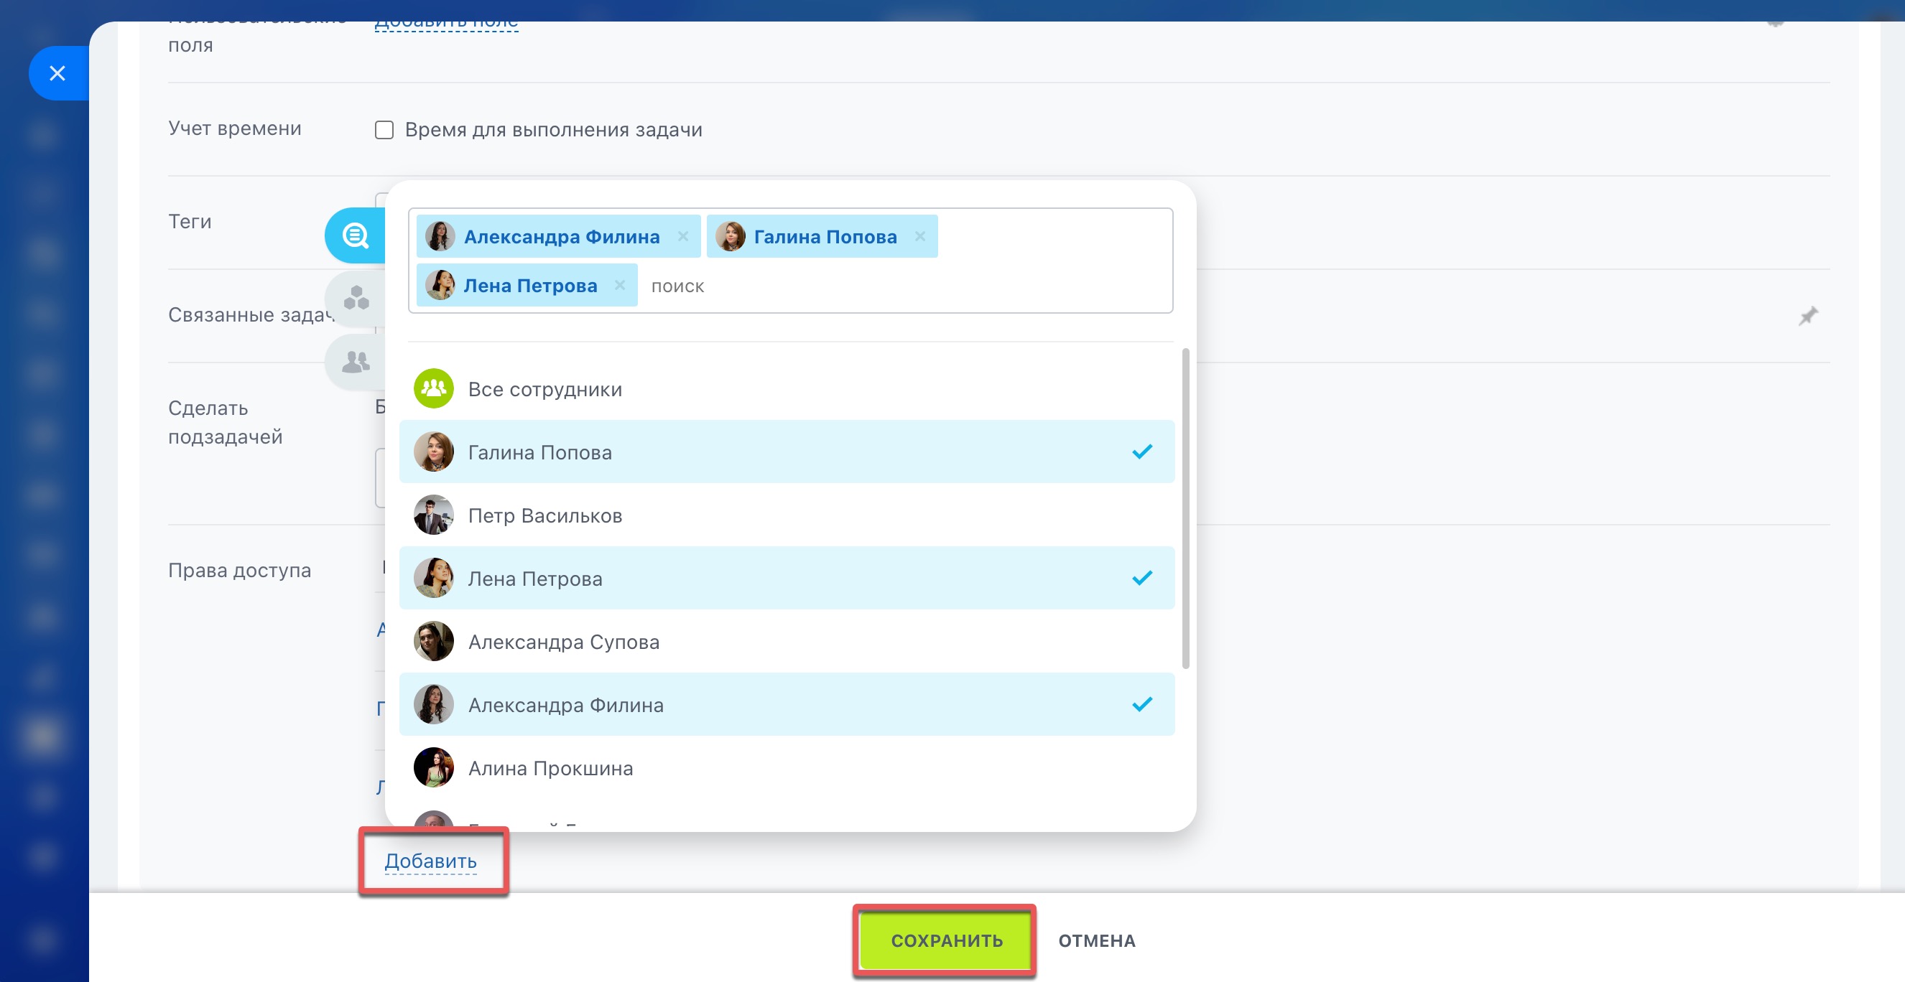Click the Теги field label
Screen dimensions: 1905x982
click(190, 222)
